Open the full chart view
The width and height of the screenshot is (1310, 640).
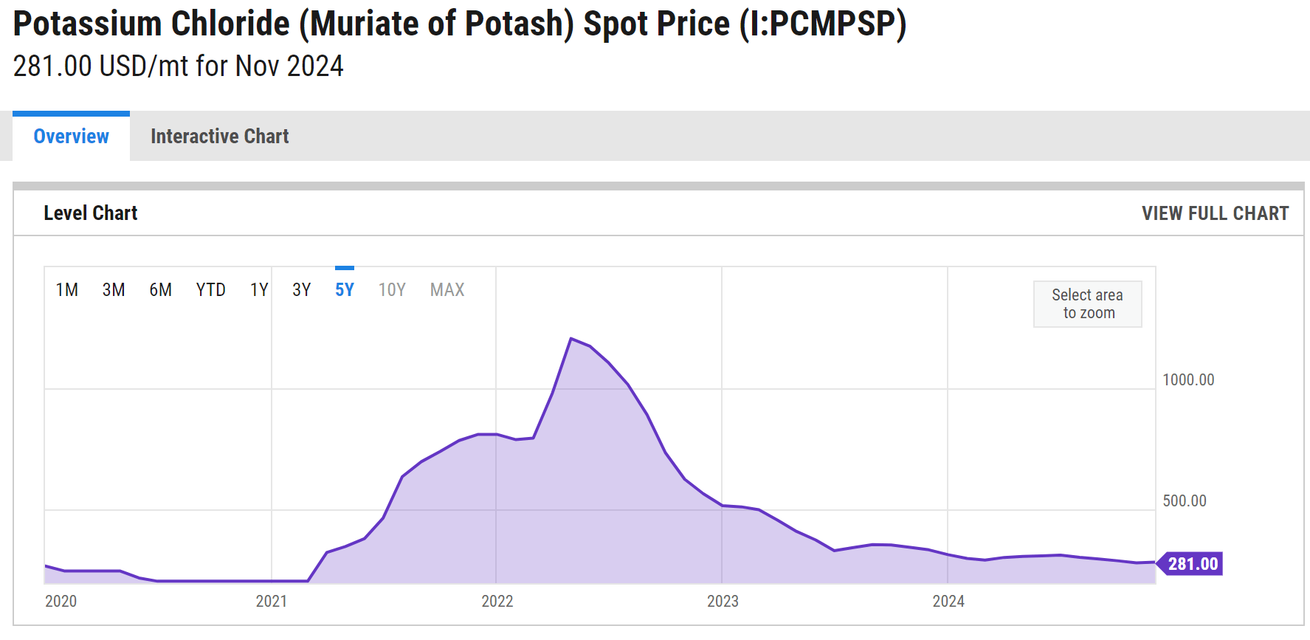click(1215, 213)
